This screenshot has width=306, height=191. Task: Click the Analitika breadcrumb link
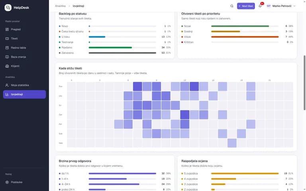click(60, 6)
